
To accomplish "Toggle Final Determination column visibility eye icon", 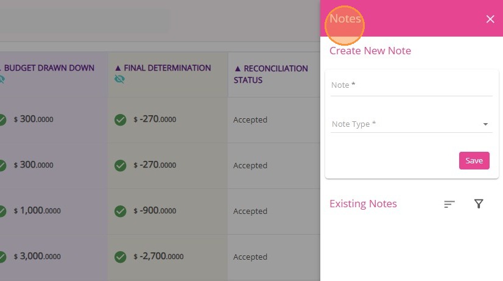I will tap(119, 79).
